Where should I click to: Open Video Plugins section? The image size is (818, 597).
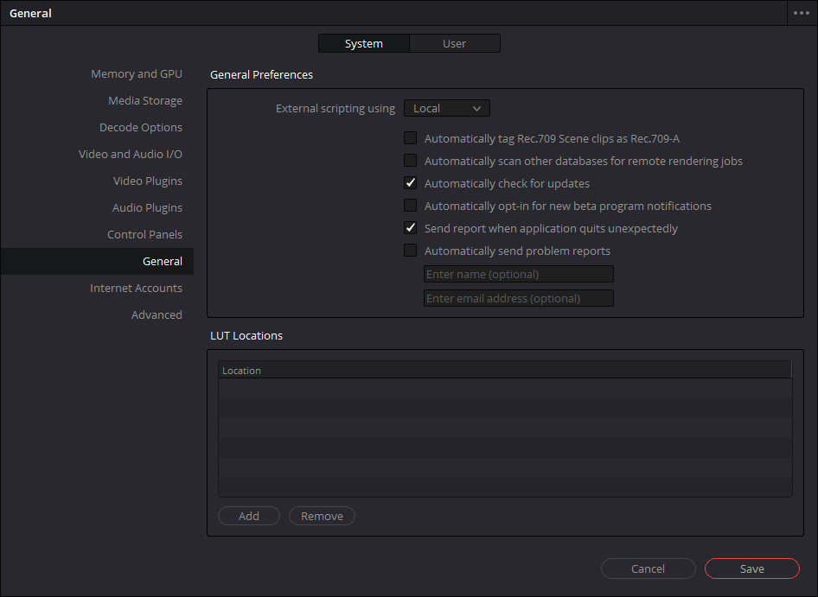click(x=148, y=181)
